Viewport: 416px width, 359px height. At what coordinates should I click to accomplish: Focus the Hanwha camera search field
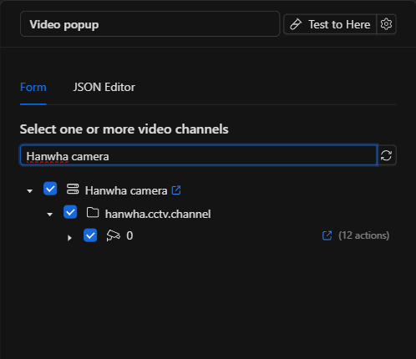[x=199, y=155]
